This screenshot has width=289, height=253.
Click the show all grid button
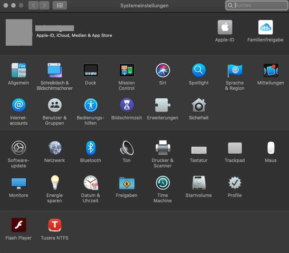59,5
